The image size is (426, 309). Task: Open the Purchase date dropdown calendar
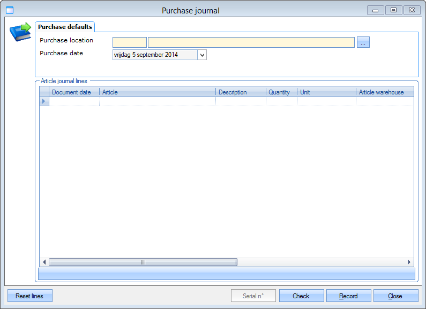[x=202, y=55]
